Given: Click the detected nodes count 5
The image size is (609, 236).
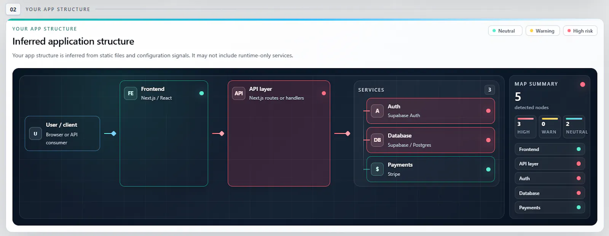Looking at the screenshot, I should (518, 97).
